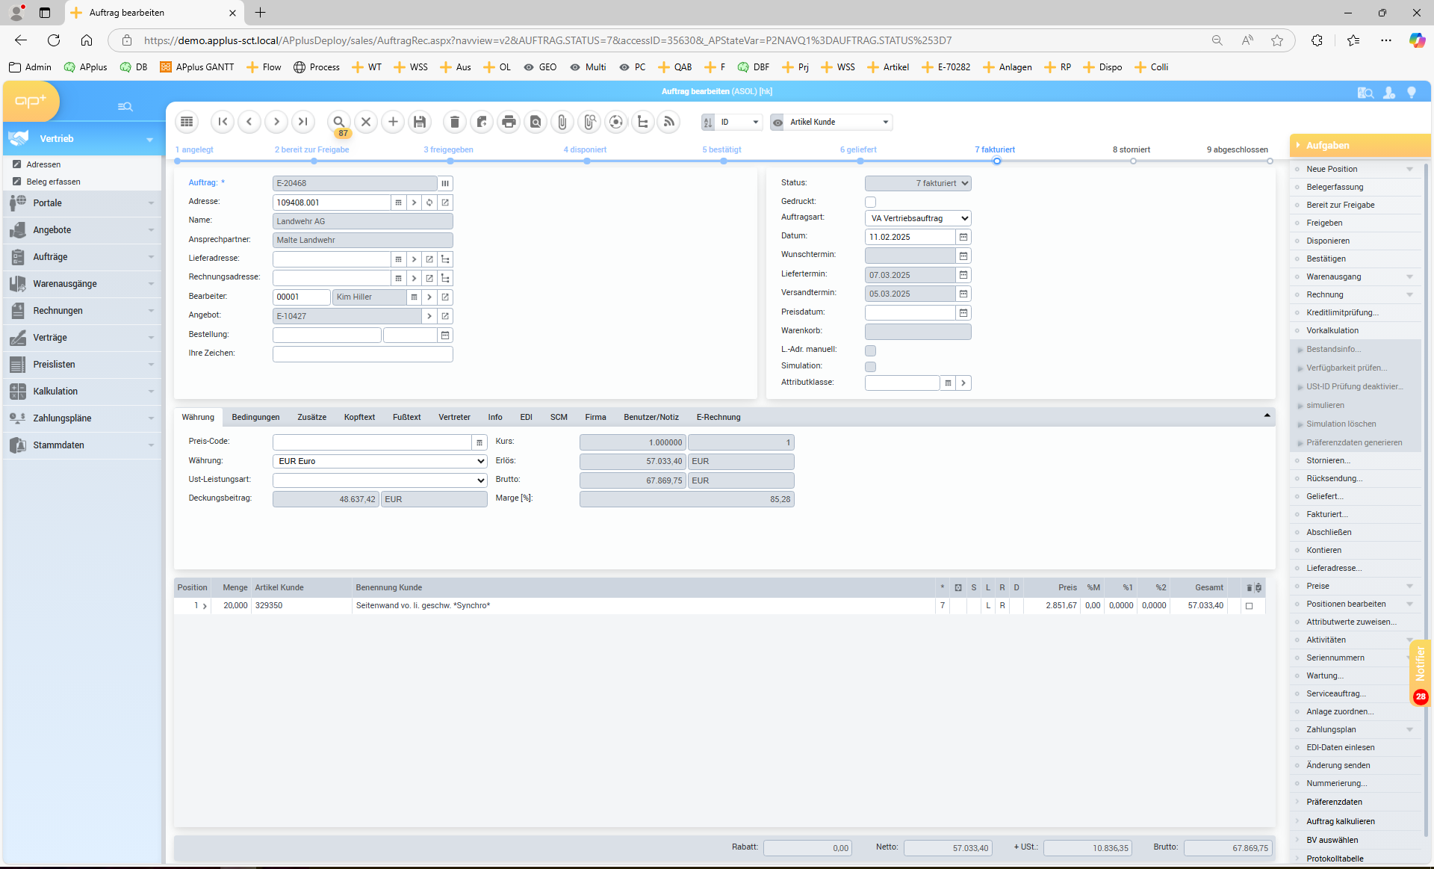1434x869 pixels.
Task: Jump to last record
Action: coord(303,122)
